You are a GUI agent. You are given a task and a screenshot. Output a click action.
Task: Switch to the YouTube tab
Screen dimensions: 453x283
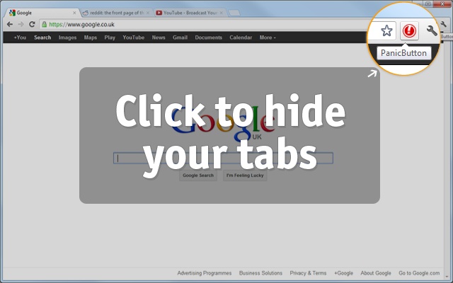pyautogui.click(x=188, y=13)
